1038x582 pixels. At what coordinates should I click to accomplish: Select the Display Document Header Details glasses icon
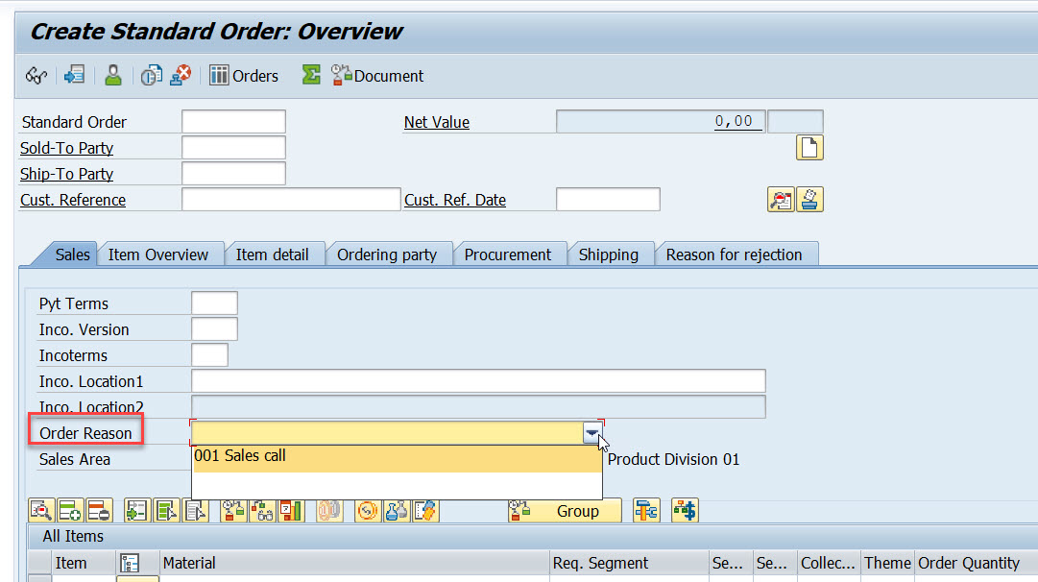point(36,75)
